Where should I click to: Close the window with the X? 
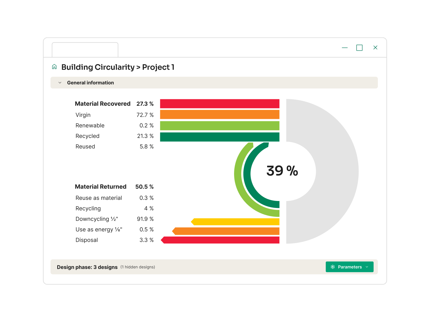pyautogui.click(x=375, y=47)
